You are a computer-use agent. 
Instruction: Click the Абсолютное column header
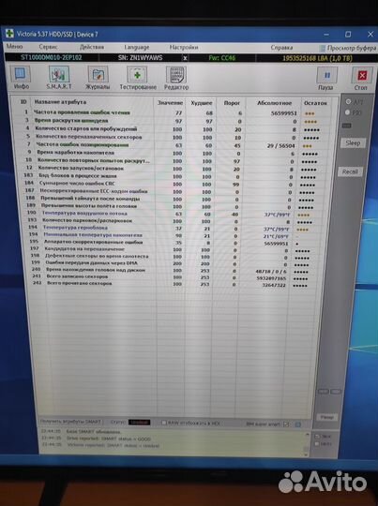coord(274,103)
